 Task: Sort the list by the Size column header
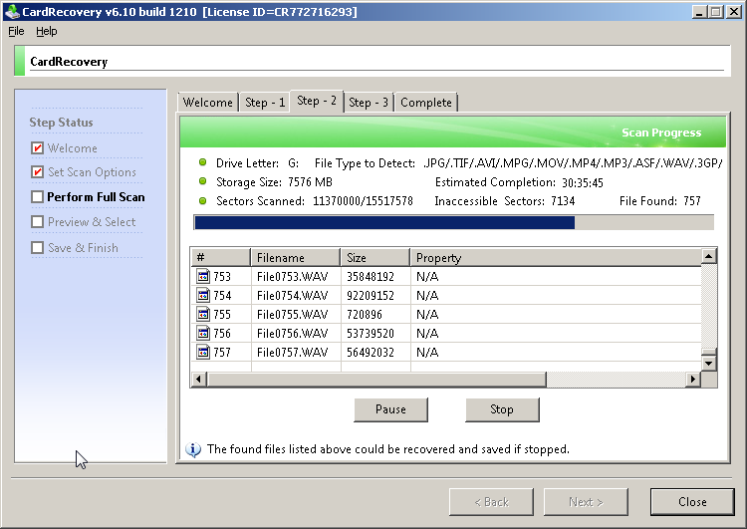pyautogui.click(x=375, y=258)
